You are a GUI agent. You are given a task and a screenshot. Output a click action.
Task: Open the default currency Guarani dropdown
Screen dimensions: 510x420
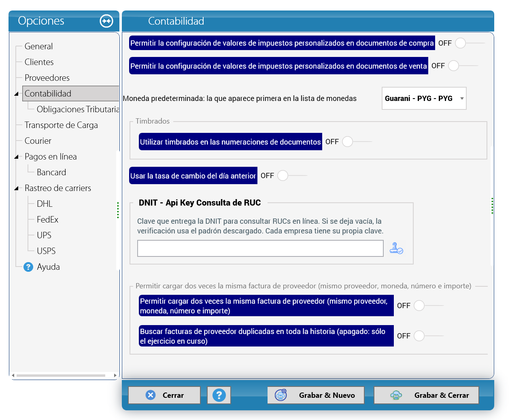[424, 99]
